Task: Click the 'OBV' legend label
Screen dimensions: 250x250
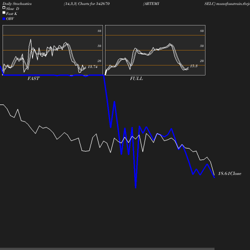Action: click(x=10, y=19)
